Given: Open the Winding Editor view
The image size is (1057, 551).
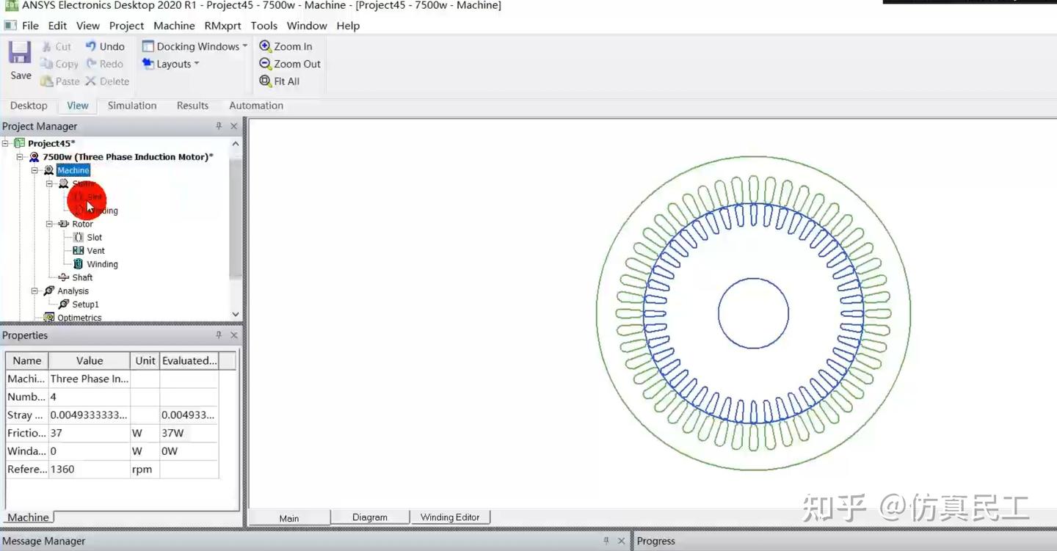Looking at the screenshot, I should (451, 517).
